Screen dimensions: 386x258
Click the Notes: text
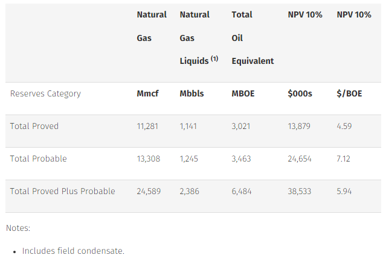pyautogui.click(x=18, y=228)
